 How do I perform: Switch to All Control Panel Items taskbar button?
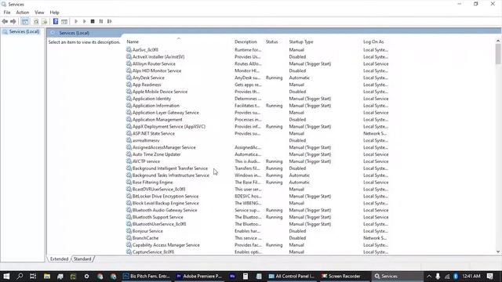(x=291, y=277)
